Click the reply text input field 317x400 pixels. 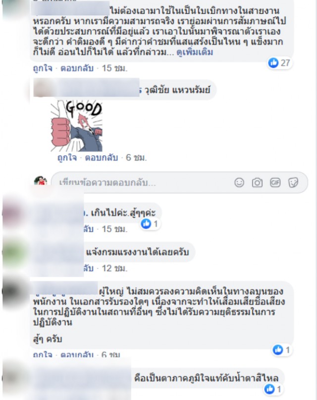click(x=143, y=183)
